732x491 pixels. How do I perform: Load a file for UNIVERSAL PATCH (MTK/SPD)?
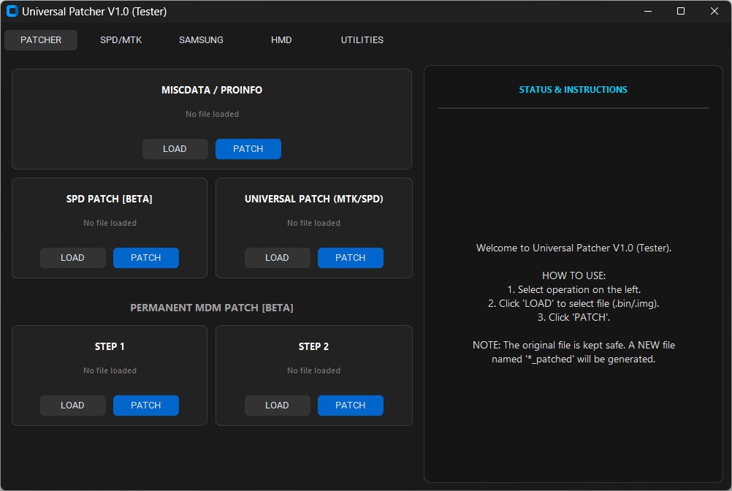[278, 258]
